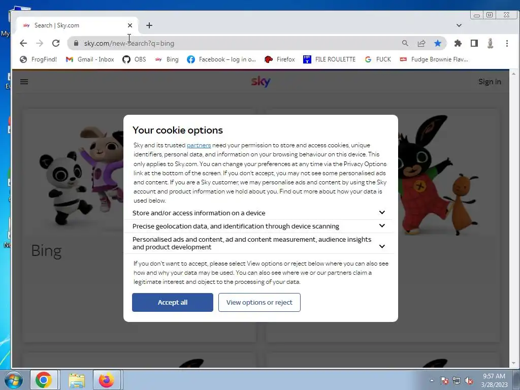The image size is (520, 390).
Task: Open the Bing result card with panda image
Action: point(73,225)
